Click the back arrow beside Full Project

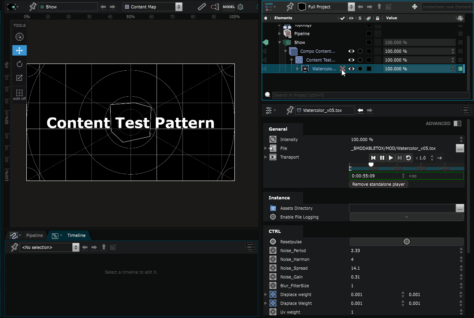click(x=360, y=7)
